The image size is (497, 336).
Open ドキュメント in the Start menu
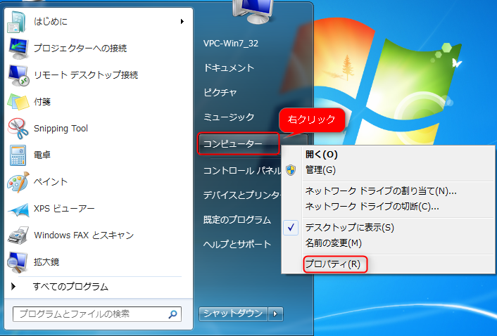coord(229,67)
